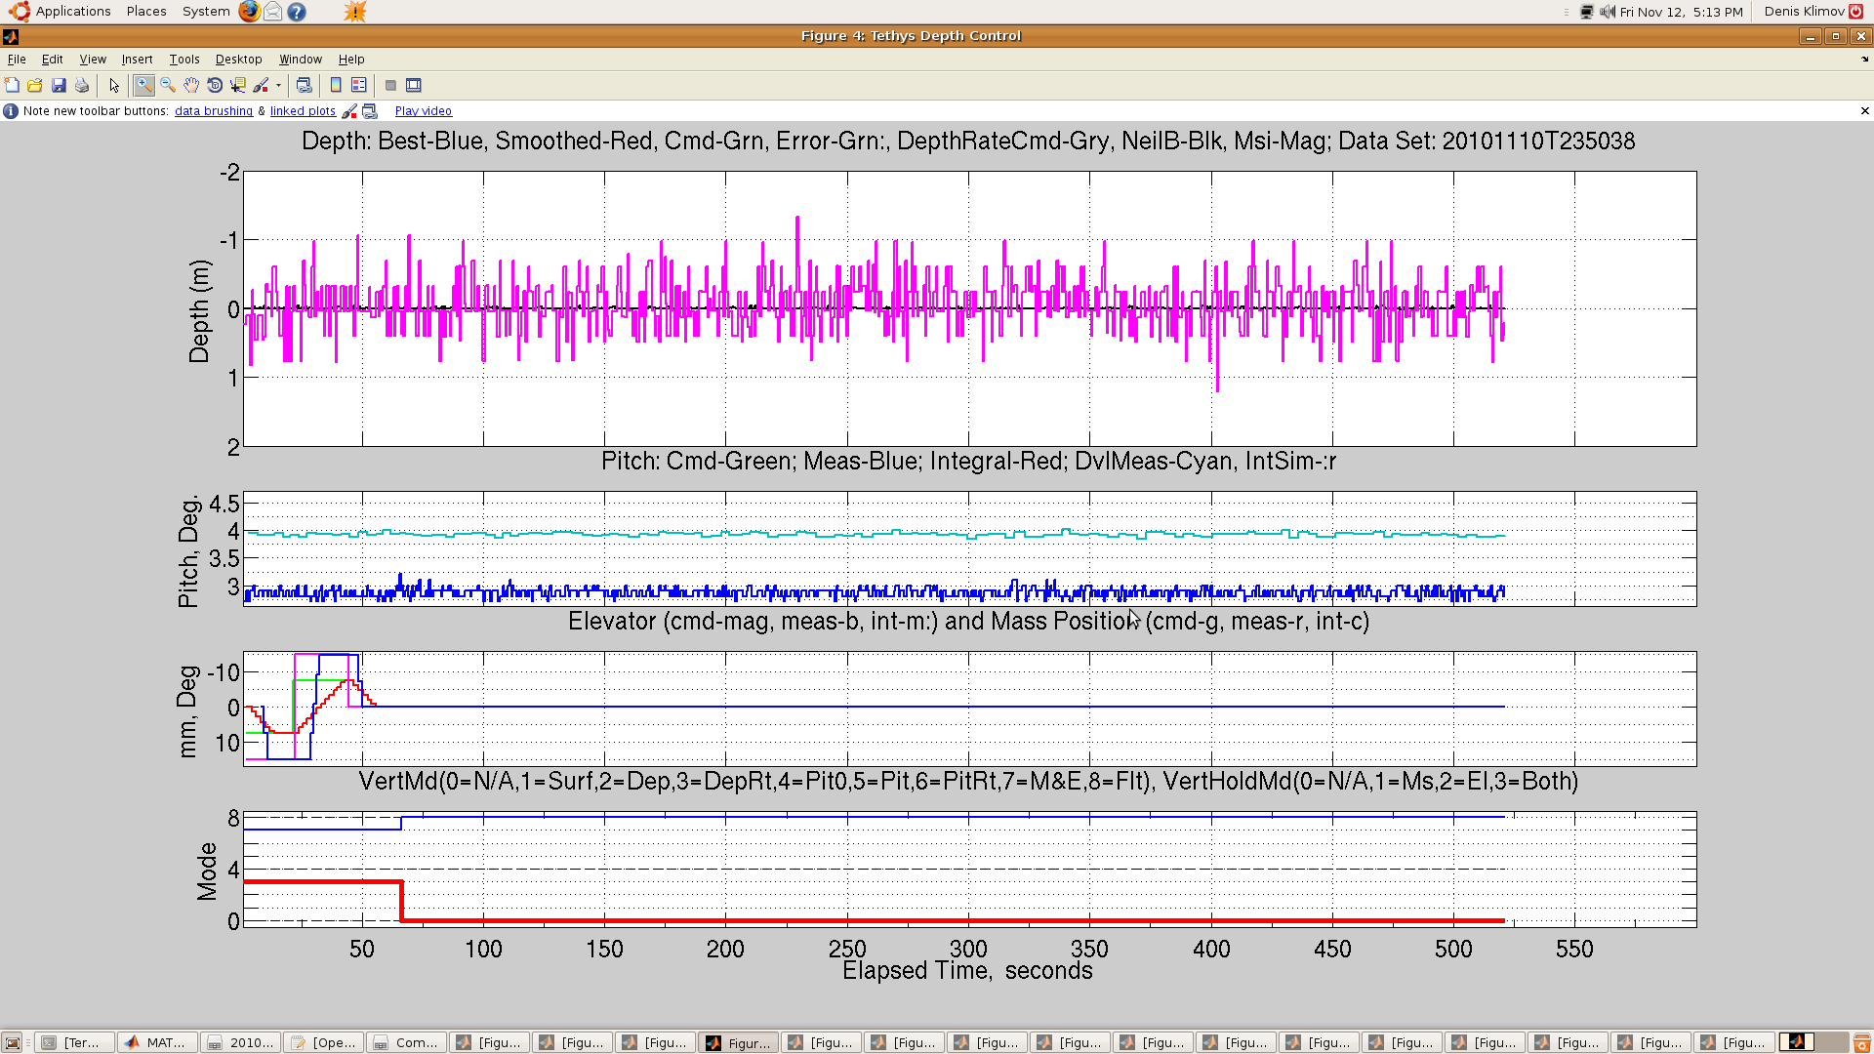The width and height of the screenshot is (1874, 1054).
Task: Click the Insert Legend icon
Action: 359,85
